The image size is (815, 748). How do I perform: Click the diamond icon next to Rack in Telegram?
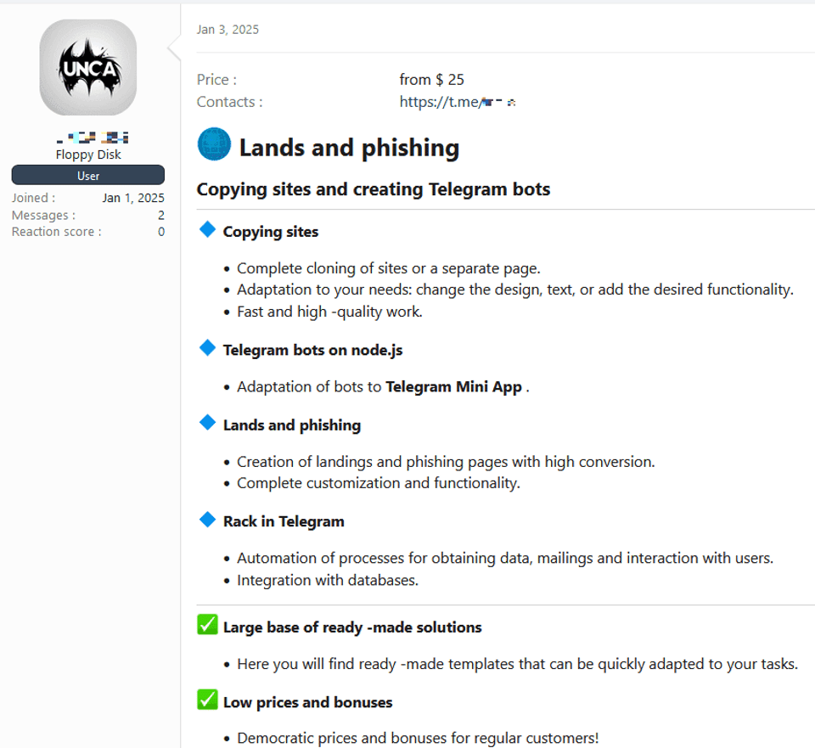(x=207, y=519)
